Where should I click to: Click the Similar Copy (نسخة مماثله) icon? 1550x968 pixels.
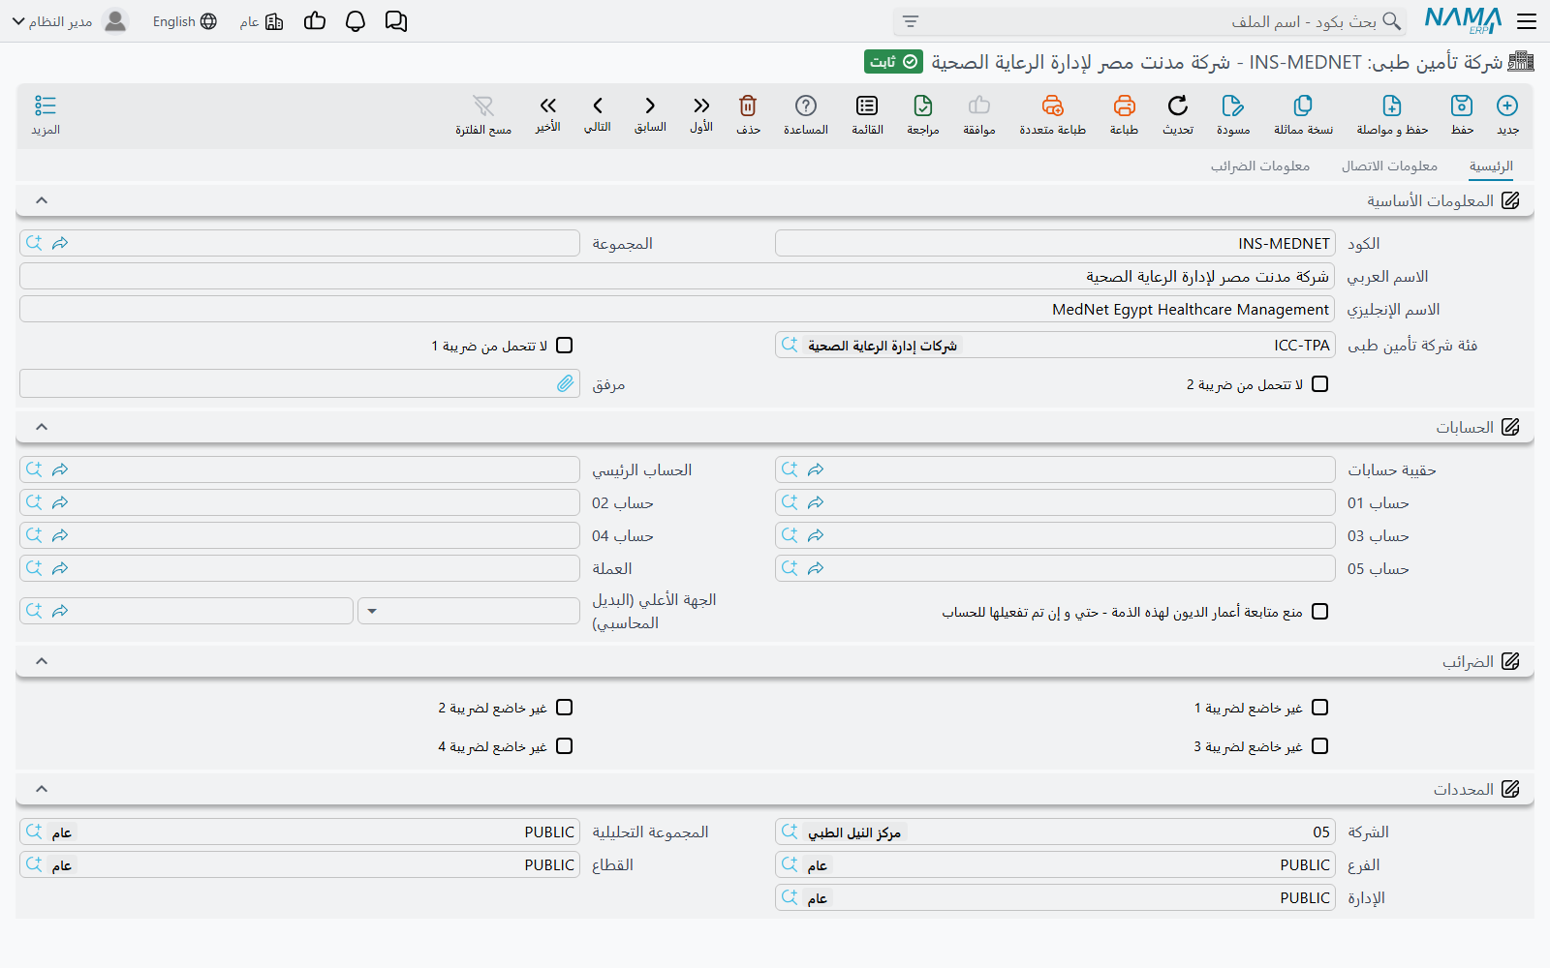click(1303, 106)
